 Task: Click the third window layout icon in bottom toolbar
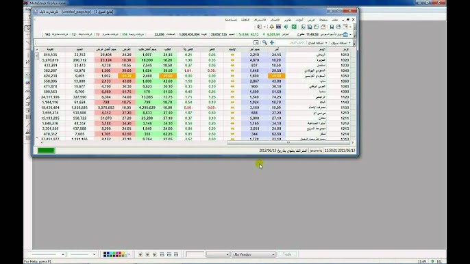point(176,254)
